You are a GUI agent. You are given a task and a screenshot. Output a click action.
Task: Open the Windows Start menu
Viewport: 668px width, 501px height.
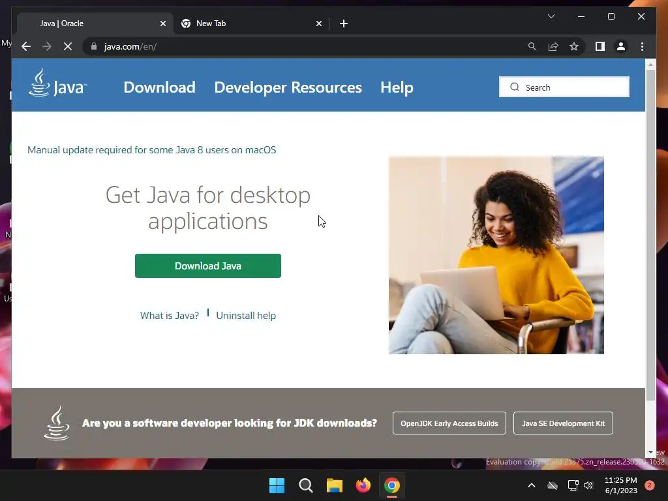(x=277, y=485)
